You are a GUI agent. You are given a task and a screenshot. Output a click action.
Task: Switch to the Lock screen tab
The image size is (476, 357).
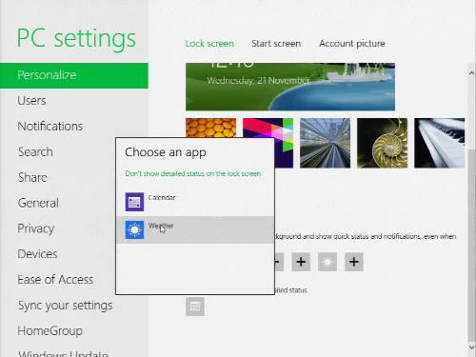[x=209, y=44]
